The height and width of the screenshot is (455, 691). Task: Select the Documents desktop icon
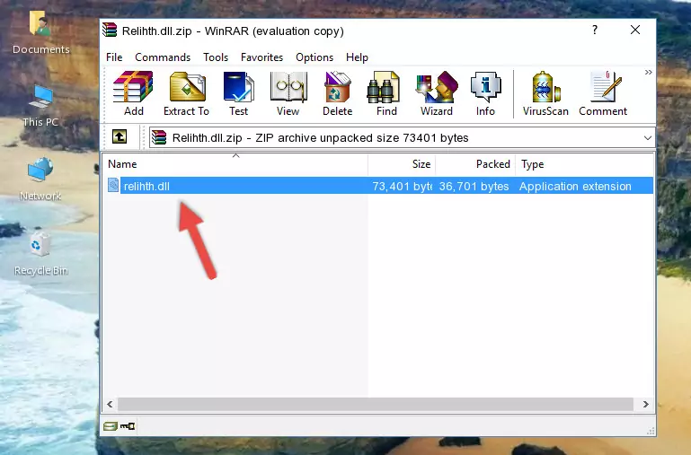pos(41,33)
